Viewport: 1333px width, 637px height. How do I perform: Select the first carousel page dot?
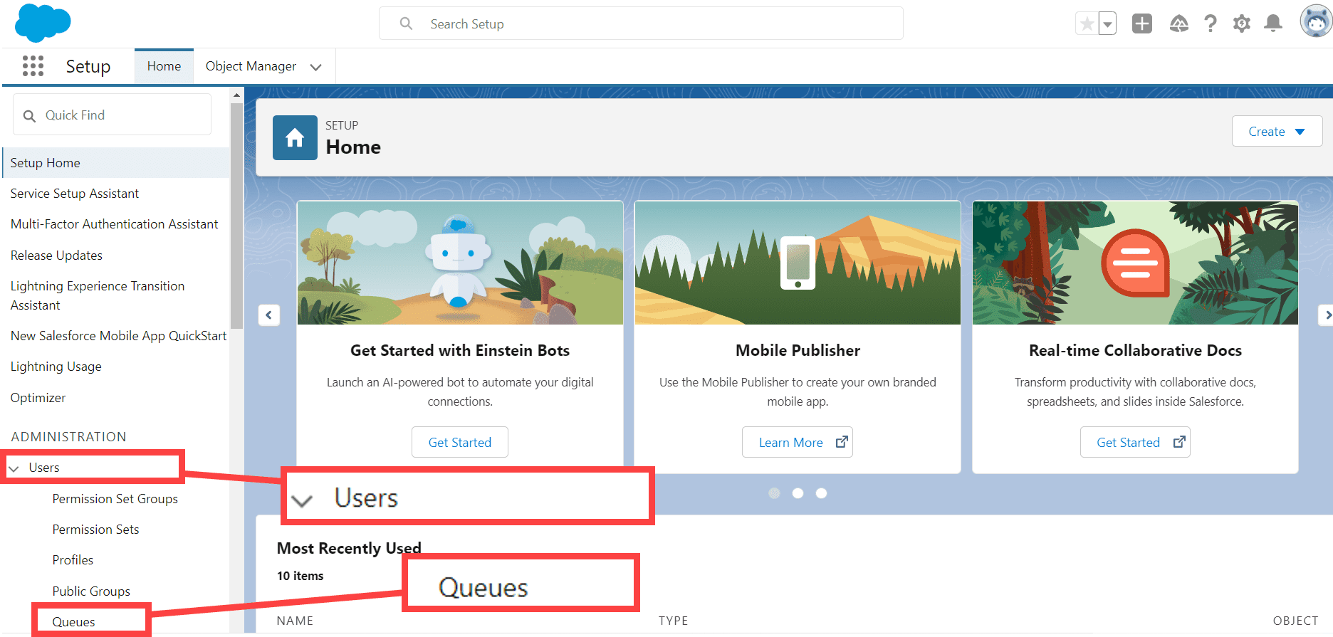(x=775, y=493)
